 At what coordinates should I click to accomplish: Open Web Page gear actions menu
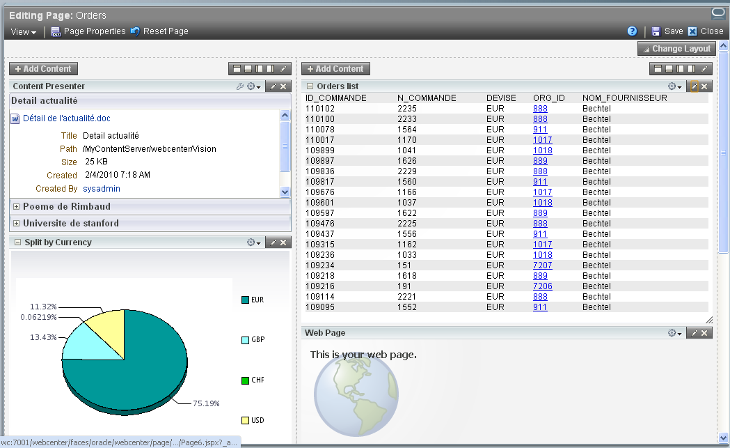[674, 333]
